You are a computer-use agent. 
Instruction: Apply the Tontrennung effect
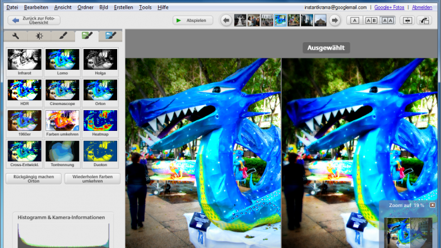point(62,154)
